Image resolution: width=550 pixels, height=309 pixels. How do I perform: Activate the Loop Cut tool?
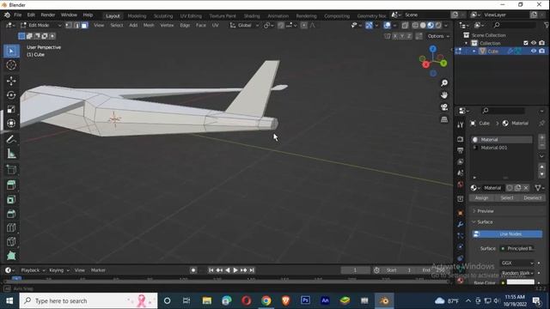pos(11,227)
